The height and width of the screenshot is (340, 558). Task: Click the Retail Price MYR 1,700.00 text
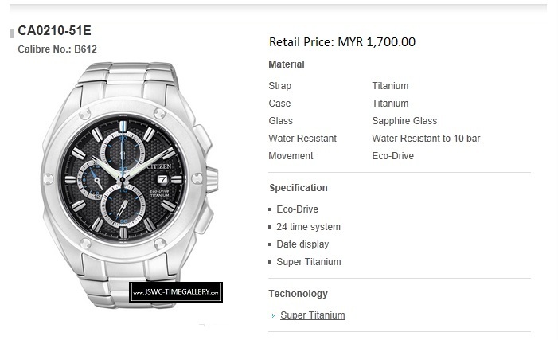pyautogui.click(x=342, y=42)
